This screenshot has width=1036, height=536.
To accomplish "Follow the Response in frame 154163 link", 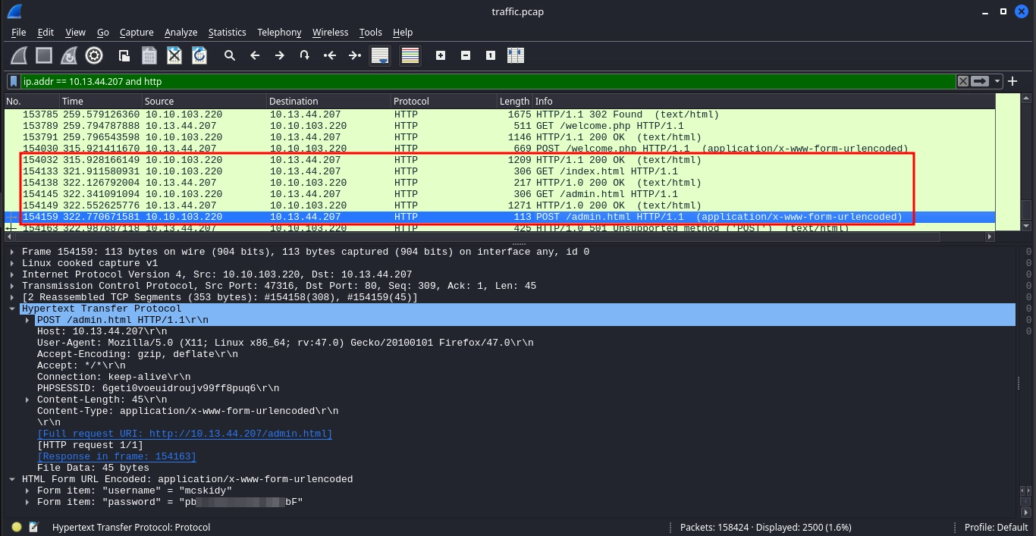I will coord(117,456).
